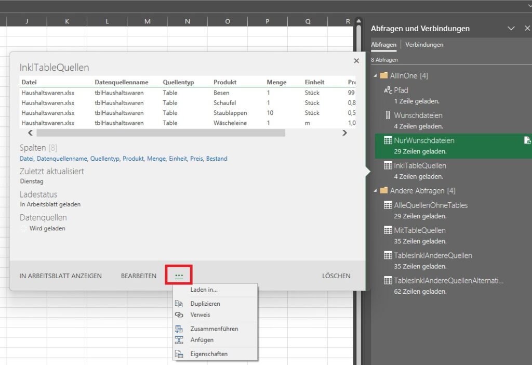Choose Zusammenführen from the menu

(214, 329)
